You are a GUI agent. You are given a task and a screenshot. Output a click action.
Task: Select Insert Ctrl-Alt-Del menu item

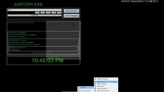[106, 82]
